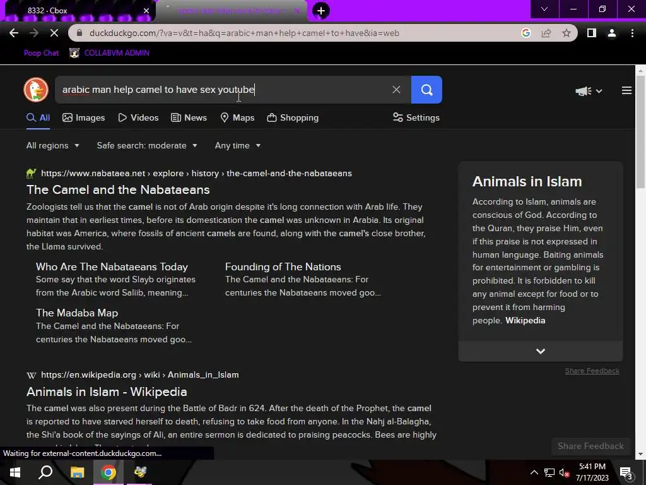The height and width of the screenshot is (485, 646).
Task: Open Who Are The Nabataeans Today sublink
Action: click(112, 267)
